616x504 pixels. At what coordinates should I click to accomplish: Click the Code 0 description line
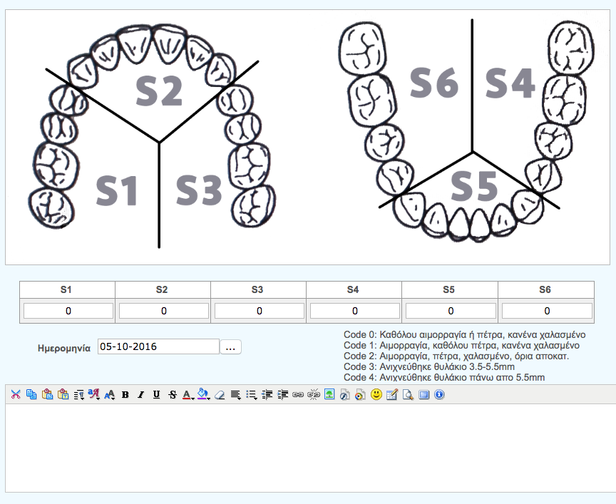pyautogui.click(x=464, y=334)
